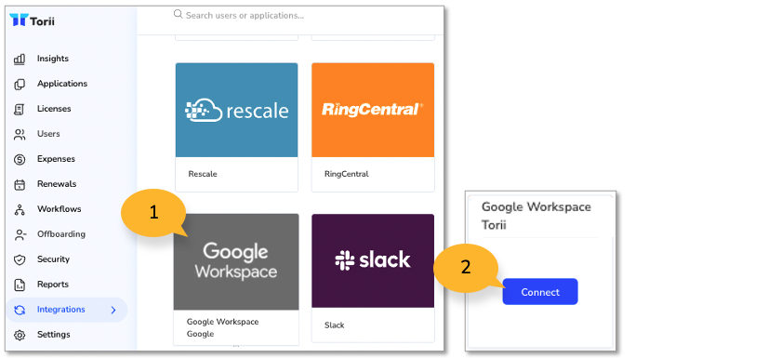Open the Applications menu item

click(62, 84)
